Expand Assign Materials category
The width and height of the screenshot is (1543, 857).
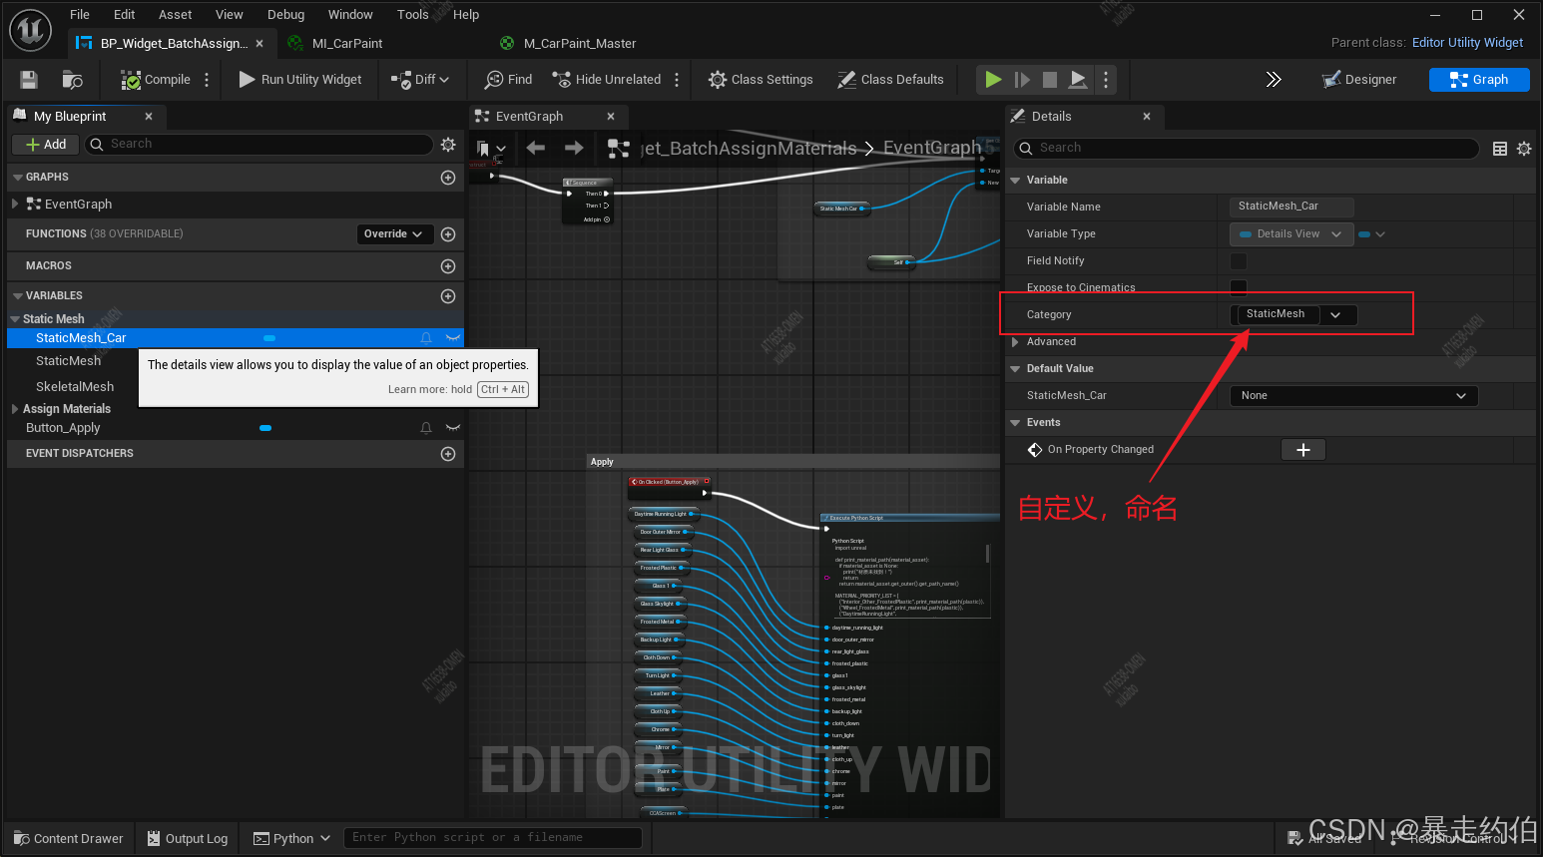click(x=15, y=409)
